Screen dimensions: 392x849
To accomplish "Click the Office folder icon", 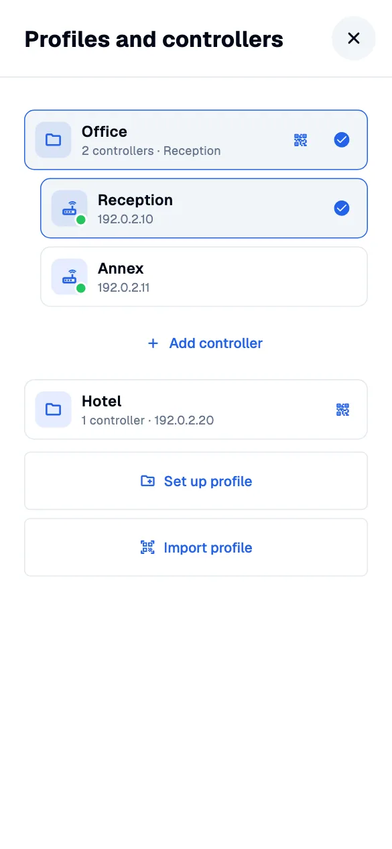I will 53,140.
